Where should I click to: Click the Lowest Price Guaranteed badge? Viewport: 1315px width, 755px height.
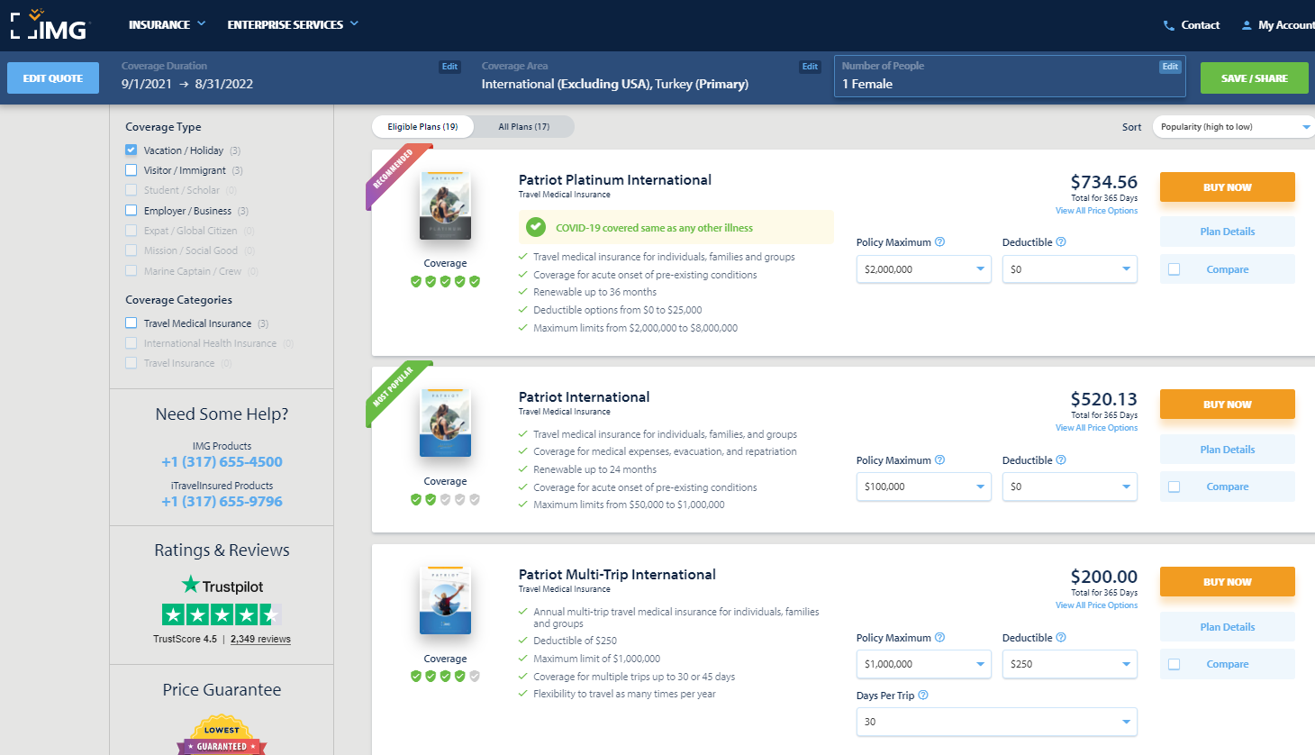[222, 736]
